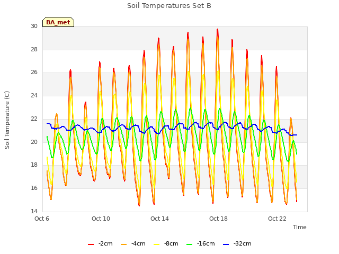This screenshot has height=254, width=339.
Task: Click the Time axis title
Action: pos(300,227)
